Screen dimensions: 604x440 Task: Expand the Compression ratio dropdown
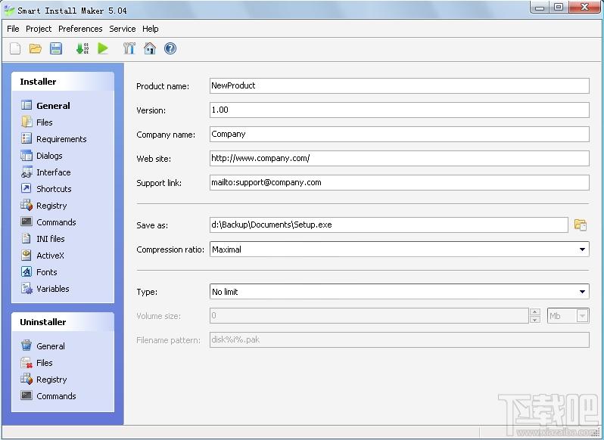tap(582, 249)
